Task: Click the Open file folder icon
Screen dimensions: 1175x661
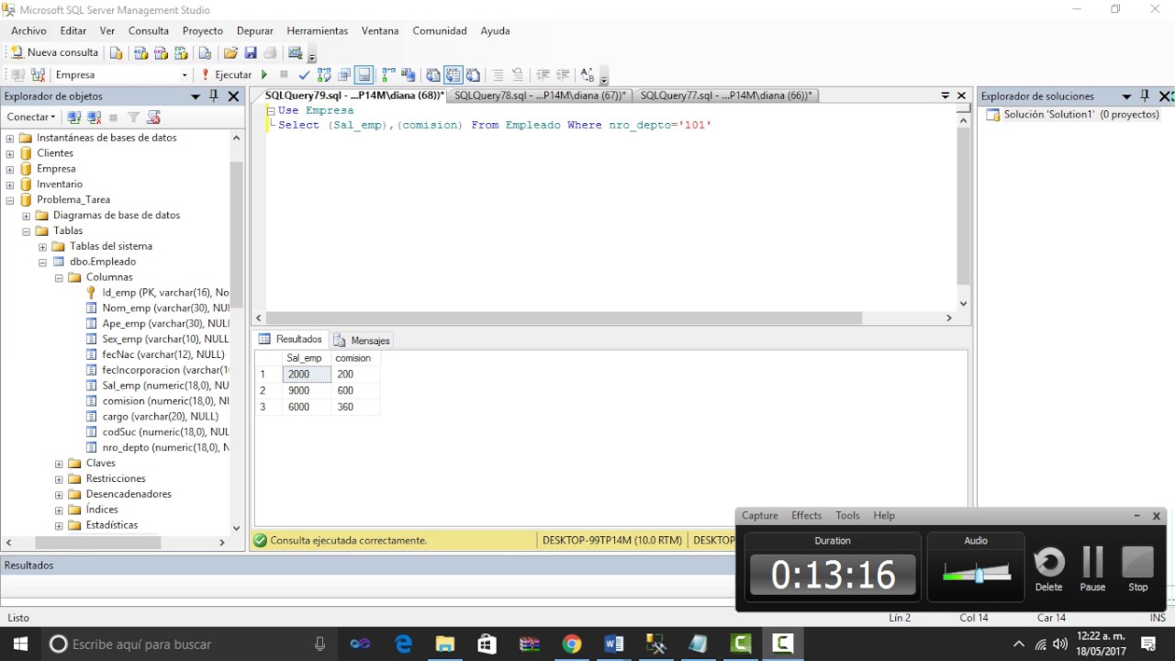Action: pos(230,52)
